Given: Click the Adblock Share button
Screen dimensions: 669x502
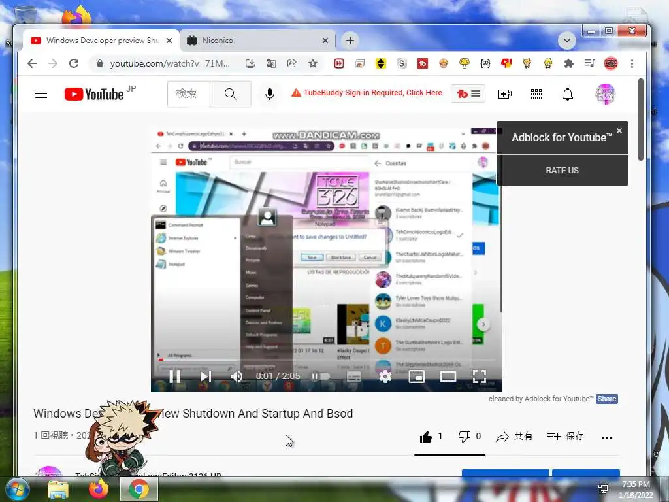Looking at the screenshot, I should 607,399.
